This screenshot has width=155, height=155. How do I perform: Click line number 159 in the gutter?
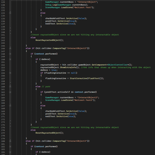(3, 84)
